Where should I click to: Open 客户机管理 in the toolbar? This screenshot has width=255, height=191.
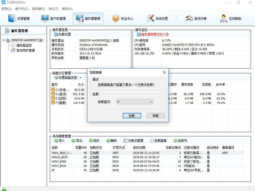point(53,19)
